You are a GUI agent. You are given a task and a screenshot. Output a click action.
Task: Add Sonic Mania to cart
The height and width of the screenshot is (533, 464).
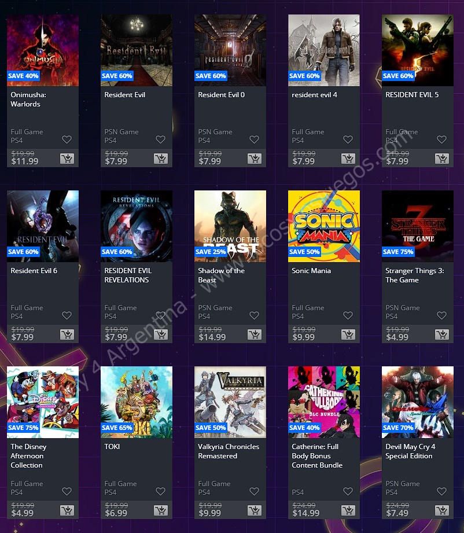pos(348,334)
